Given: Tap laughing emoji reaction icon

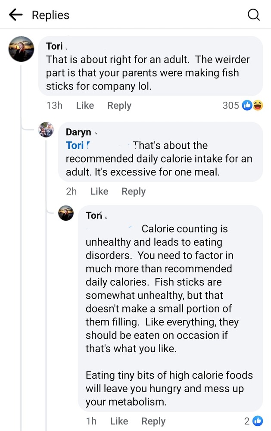Looking at the screenshot, I should point(258,105).
